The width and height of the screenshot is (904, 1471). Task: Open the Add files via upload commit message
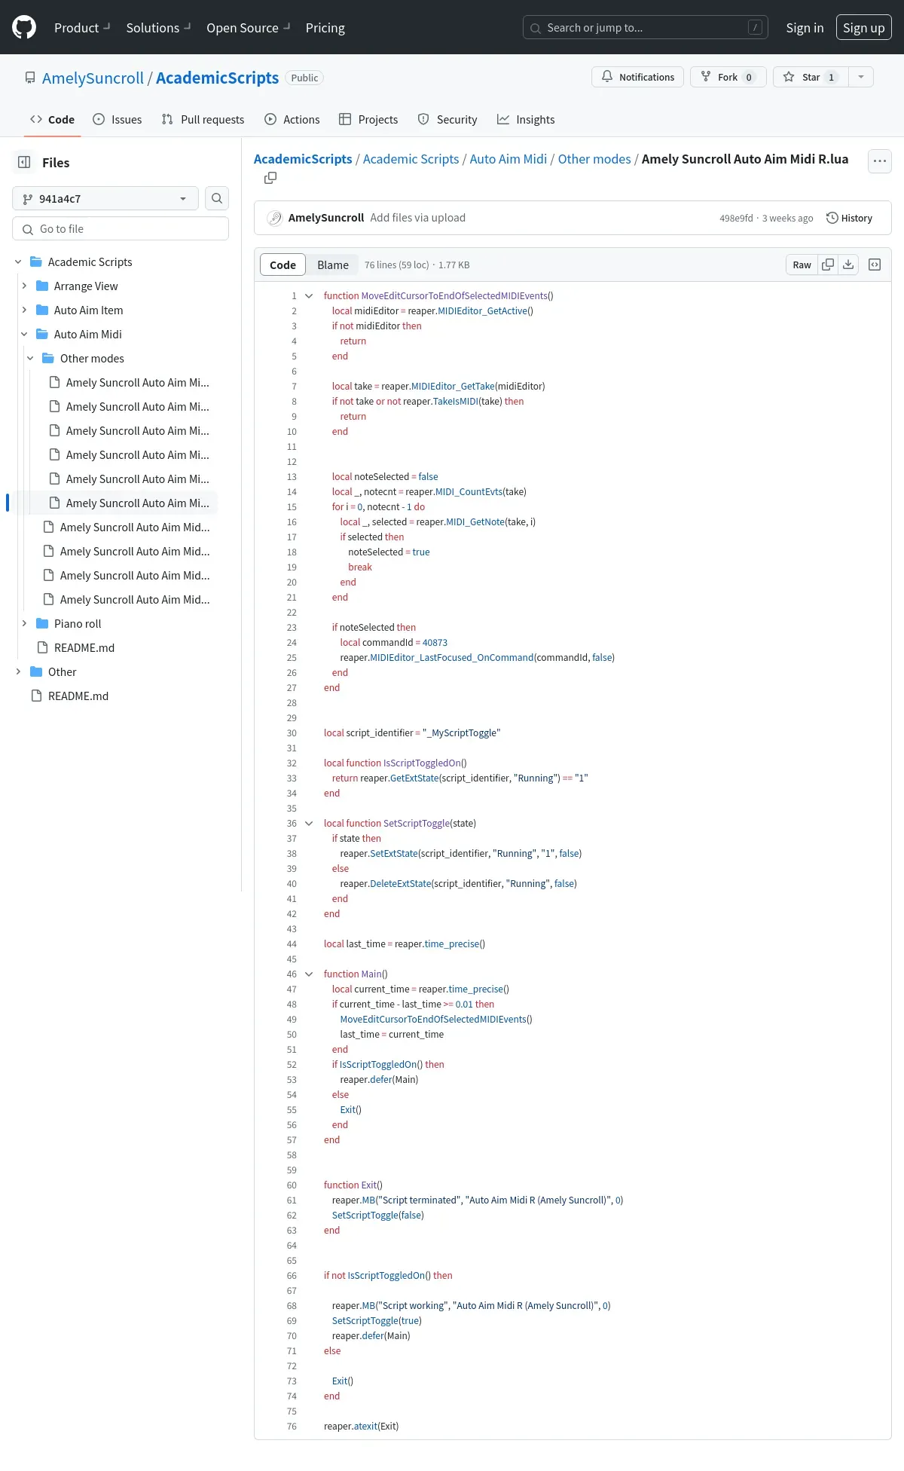tap(418, 218)
